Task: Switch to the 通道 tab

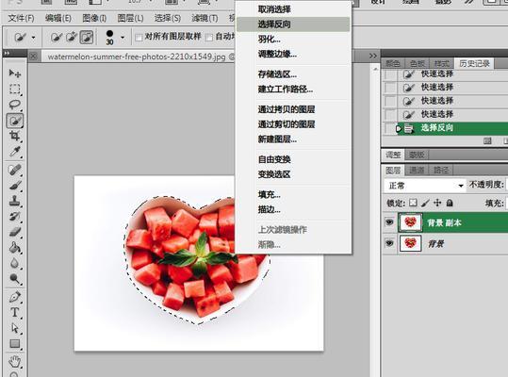Action: coord(417,170)
